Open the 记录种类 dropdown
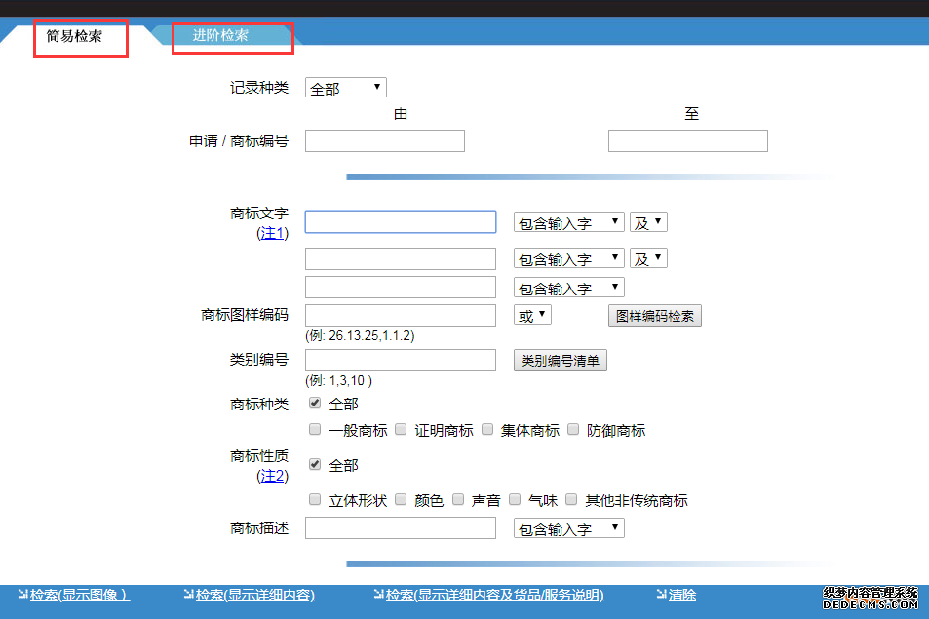This screenshot has height=619, width=929. [345, 88]
